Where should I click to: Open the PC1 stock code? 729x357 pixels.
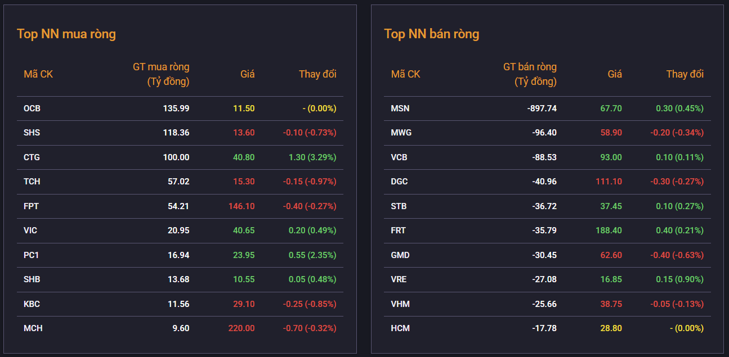click(x=32, y=255)
